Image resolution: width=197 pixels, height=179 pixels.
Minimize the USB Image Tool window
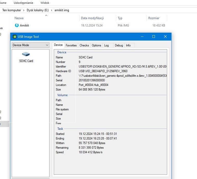(x=142, y=36)
